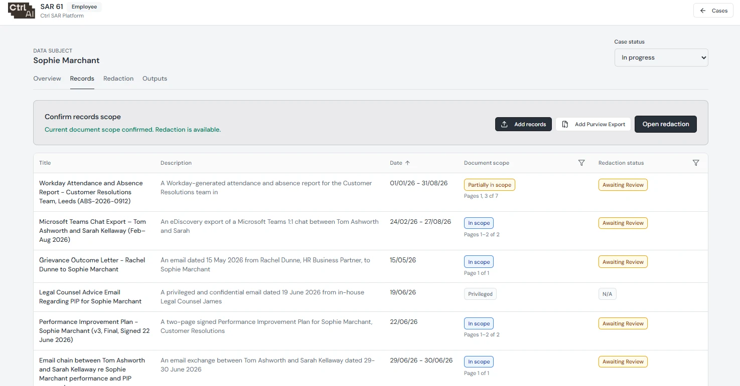Sort by the Title column header
Screen dimensions: 740x386
(x=45, y=163)
